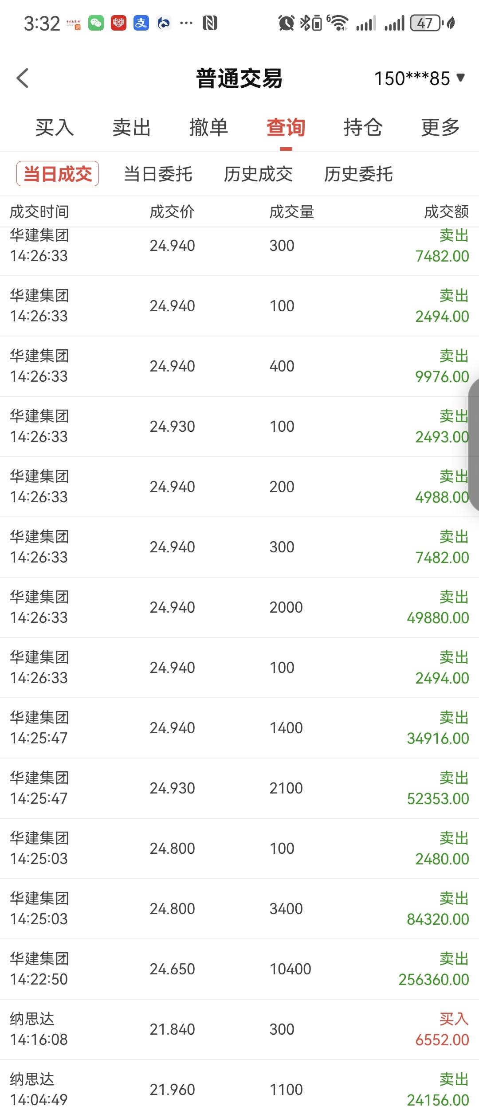Image resolution: width=479 pixels, height=1110 pixels.
Task: Open the Alipay notification icon
Action: click(141, 23)
